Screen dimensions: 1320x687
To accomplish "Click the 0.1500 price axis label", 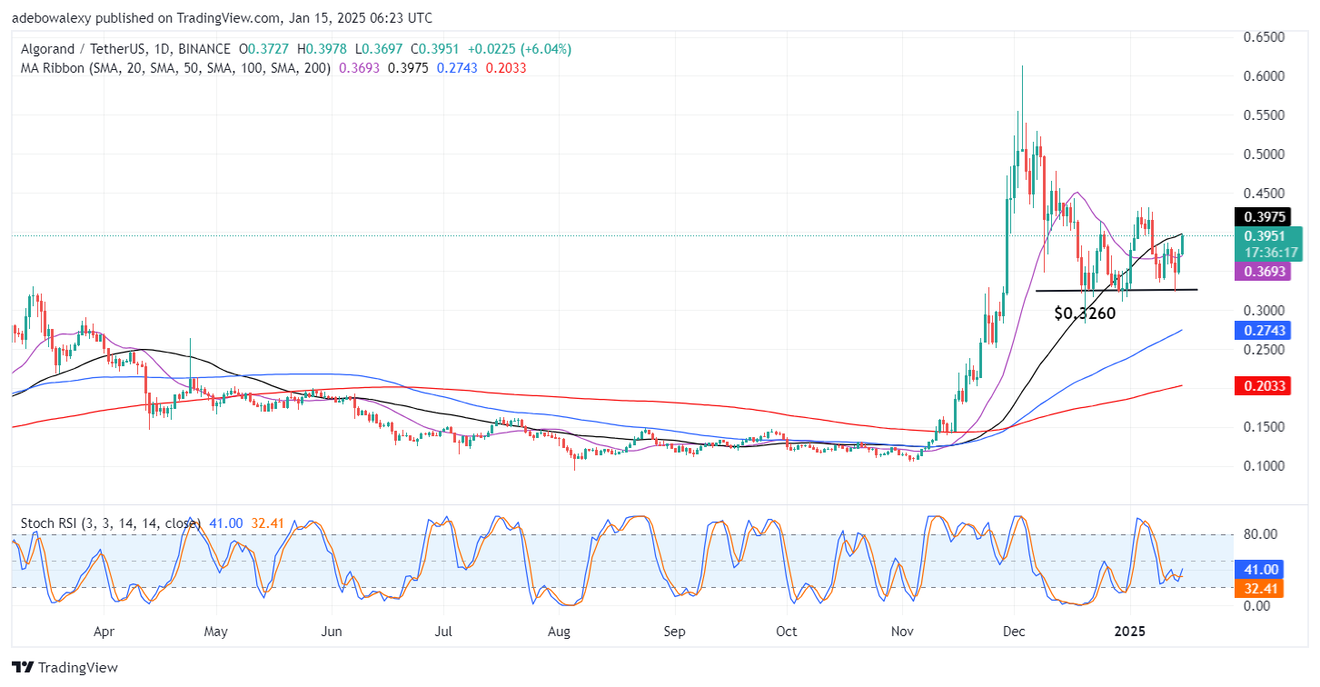I will 1264,427.
